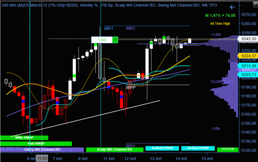Select the 5243,50 current price marker
This screenshot has height=162, width=258.
pos(248,39)
